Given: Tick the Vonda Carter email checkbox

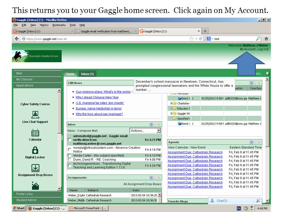Looking at the screenshot, I should click(70, 155).
